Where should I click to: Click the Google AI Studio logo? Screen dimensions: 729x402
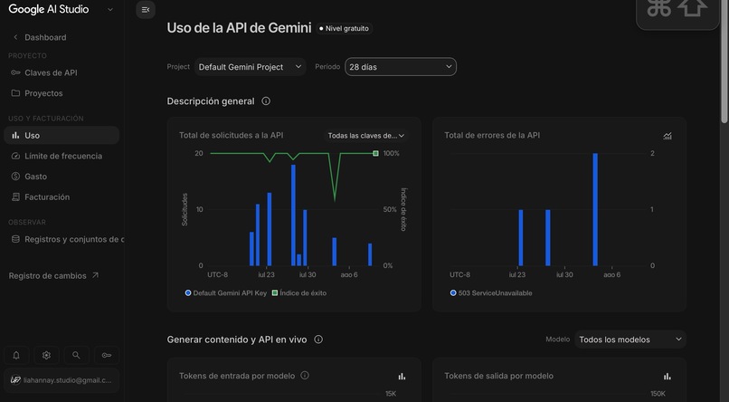(x=48, y=9)
